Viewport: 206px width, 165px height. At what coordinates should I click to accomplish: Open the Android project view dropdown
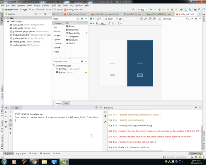(x=12, y=14)
